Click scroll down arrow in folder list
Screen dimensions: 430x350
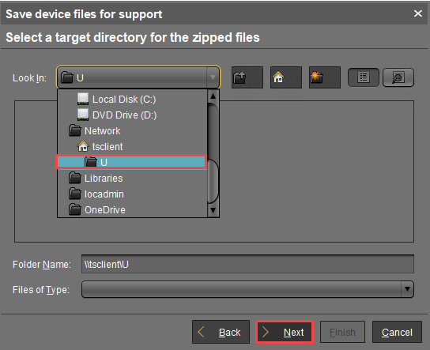pos(213,210)
